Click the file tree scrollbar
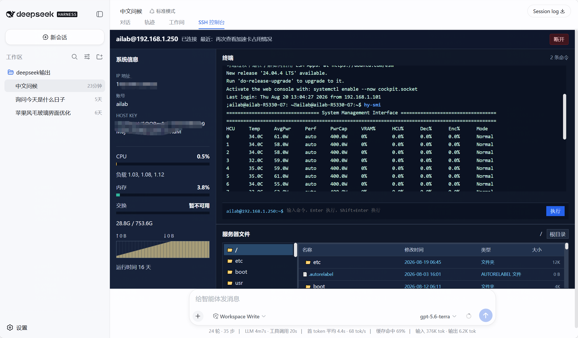Viewport: 578px width, 338px height. 296,250
